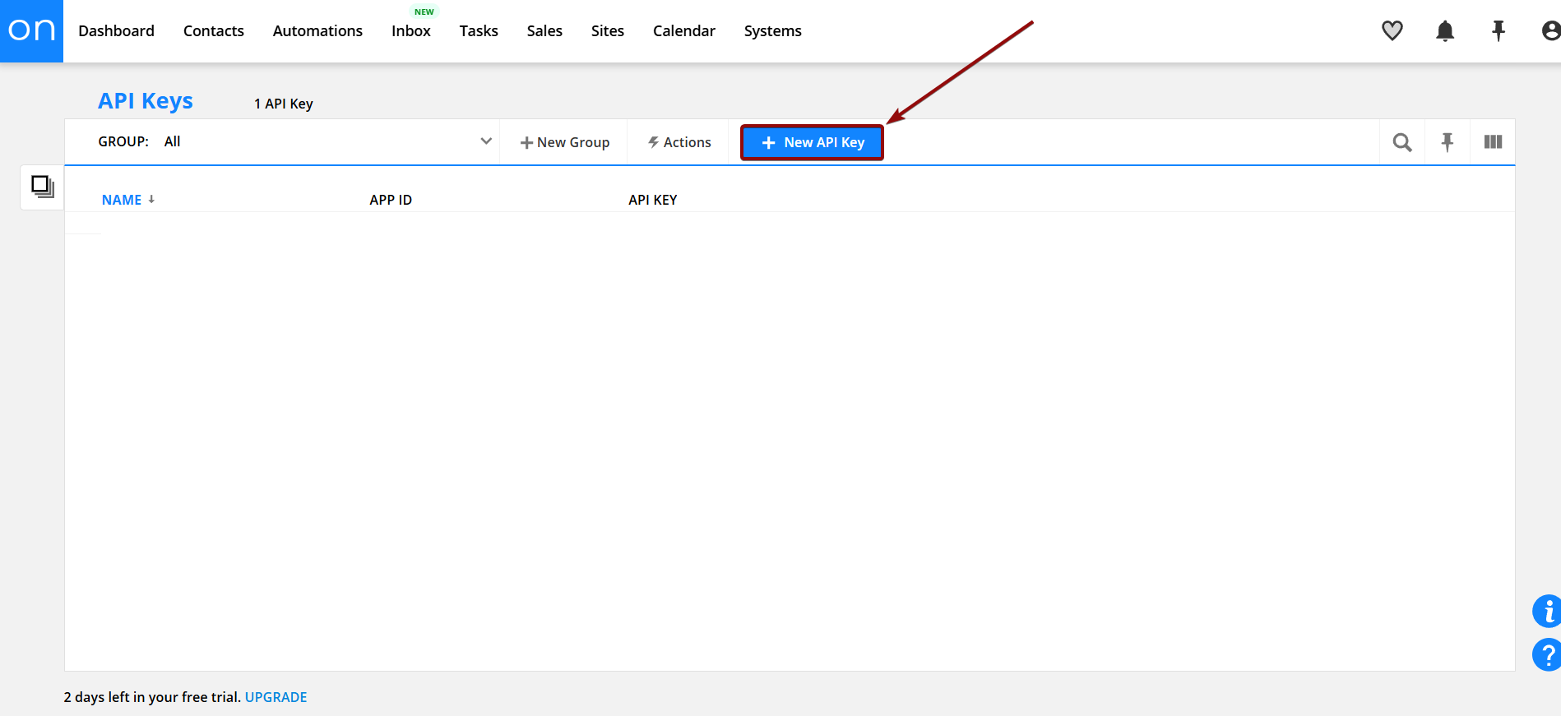
Task: Open the Automations menu
Action: tap(317, 30)
